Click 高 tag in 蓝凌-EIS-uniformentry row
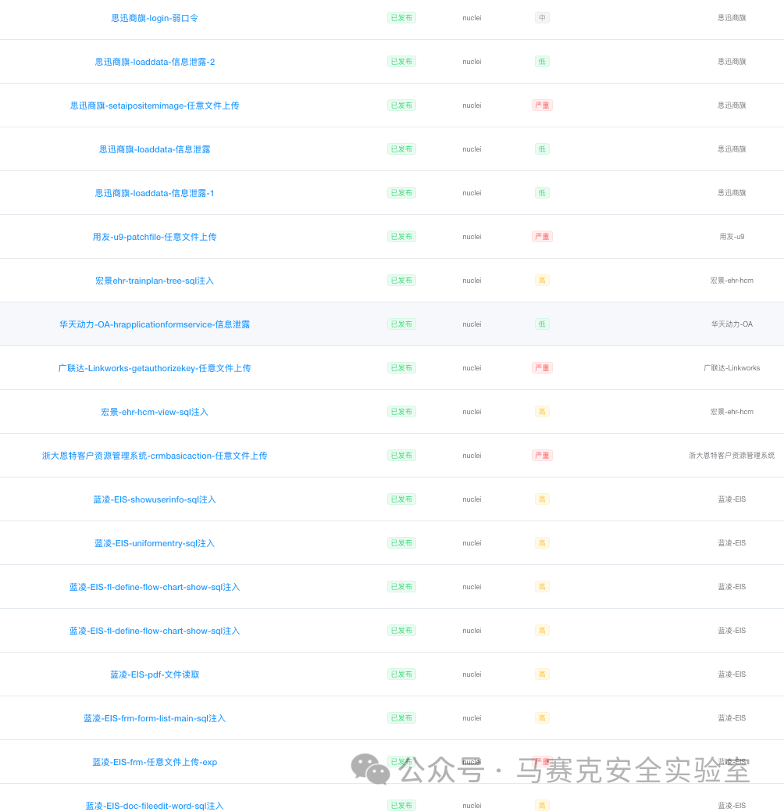 click(x=542, y=542)
